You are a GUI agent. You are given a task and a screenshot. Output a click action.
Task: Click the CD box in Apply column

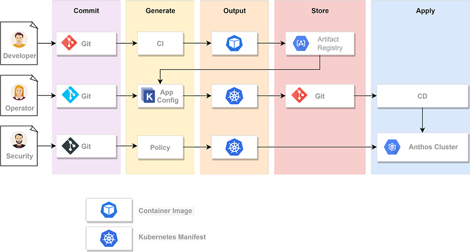click(422, 96)
